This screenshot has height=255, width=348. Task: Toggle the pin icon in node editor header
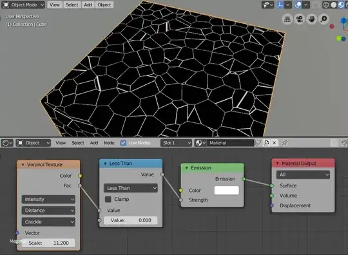tap(285, 143)
